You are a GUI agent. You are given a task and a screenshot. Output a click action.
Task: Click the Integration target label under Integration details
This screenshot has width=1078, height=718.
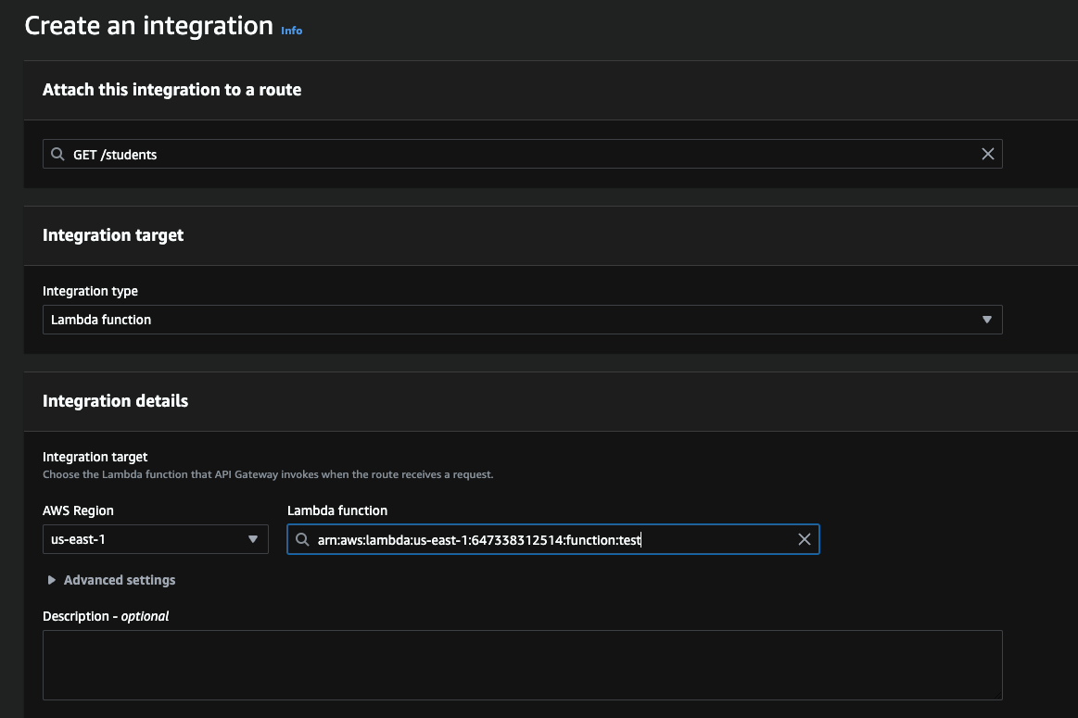click(95, 457)
